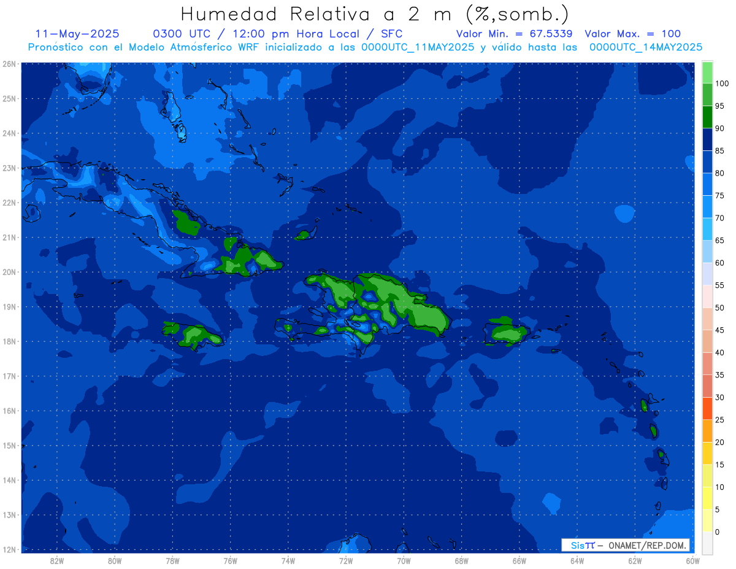This screenshot has width=736, height=569.
Task: Choose the pale yellow swatch between legend 0 and 5
Action: [x=707, y=521]
